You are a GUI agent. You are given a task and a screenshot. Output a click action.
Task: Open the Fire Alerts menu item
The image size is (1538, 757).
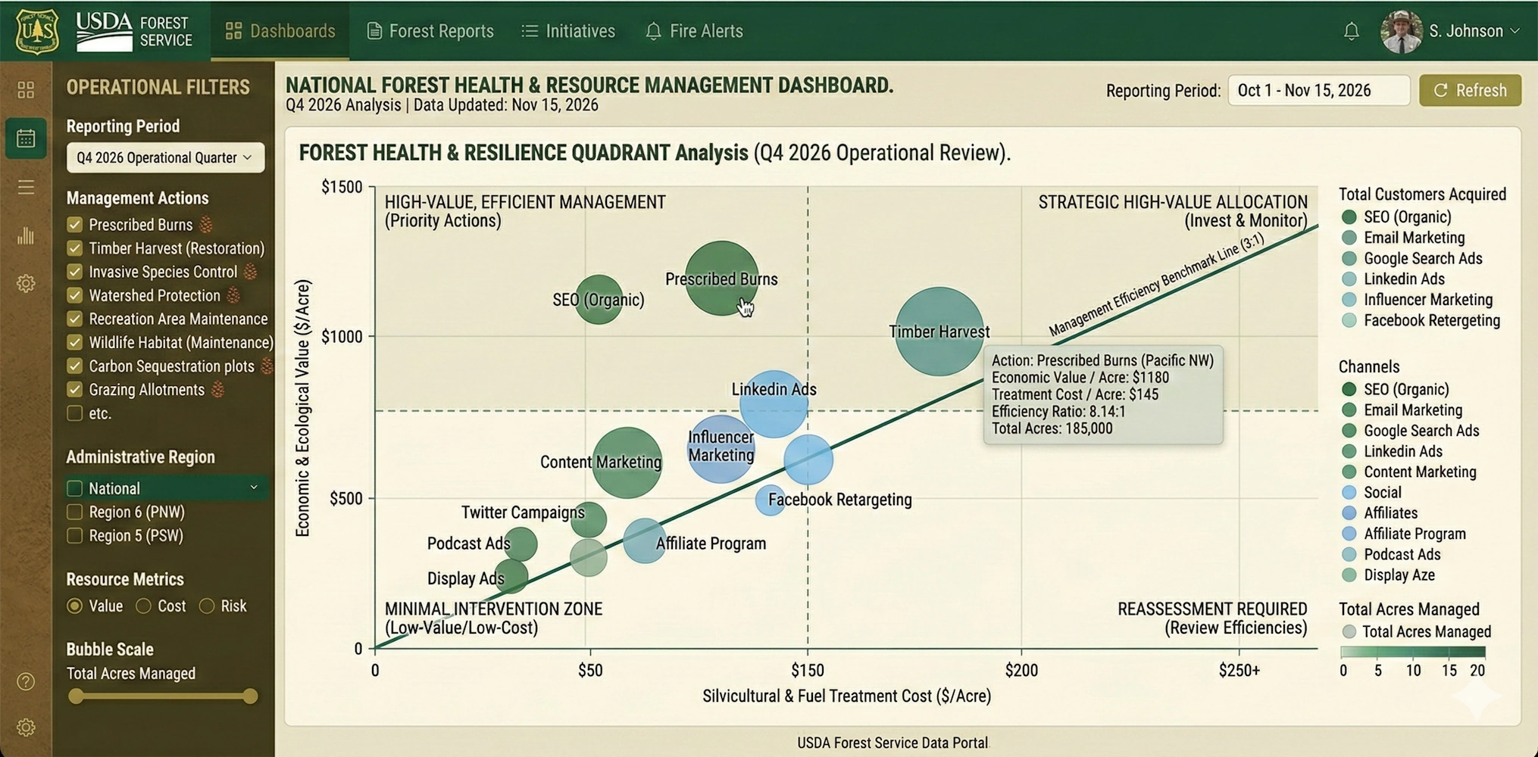[693, 31]
